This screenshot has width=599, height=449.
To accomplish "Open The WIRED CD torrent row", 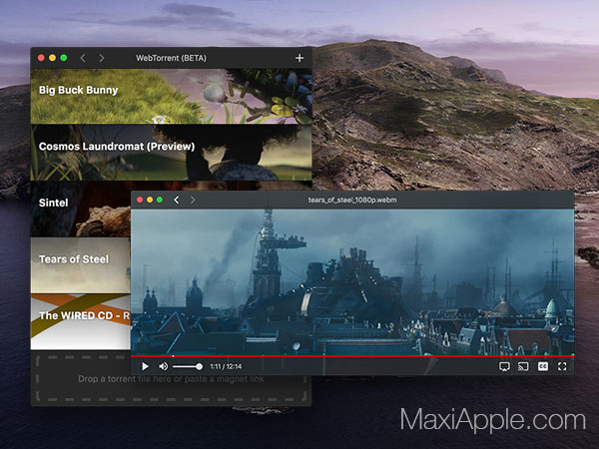I will [x=81, y=322].
